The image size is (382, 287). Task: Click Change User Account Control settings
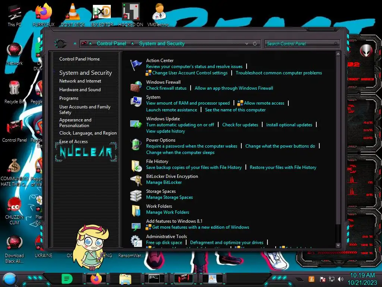[190, 73]
